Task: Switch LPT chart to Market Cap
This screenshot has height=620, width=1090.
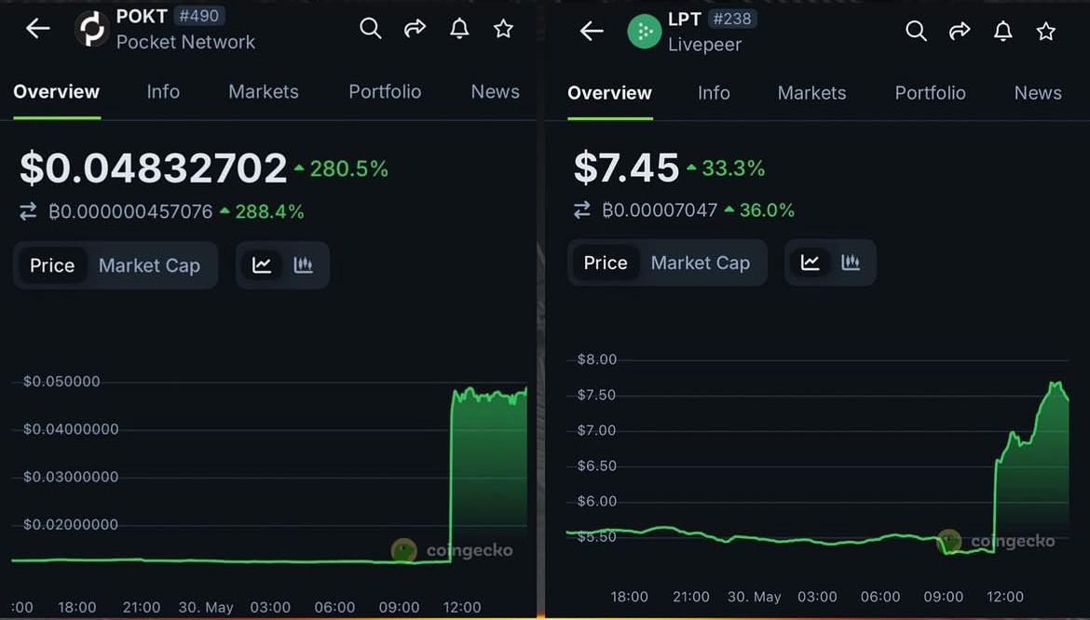Action: coord(701,263)
